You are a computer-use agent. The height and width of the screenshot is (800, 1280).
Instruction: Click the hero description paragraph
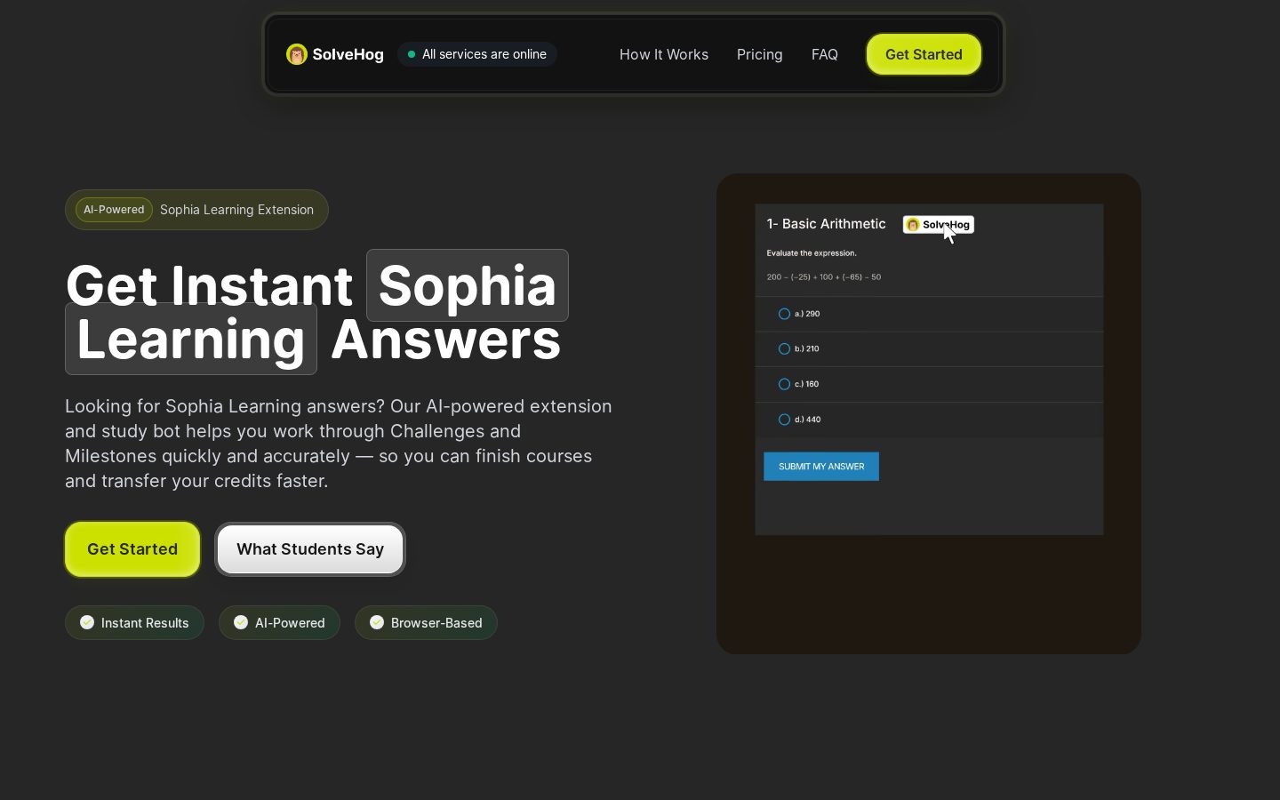coord(339,444)
